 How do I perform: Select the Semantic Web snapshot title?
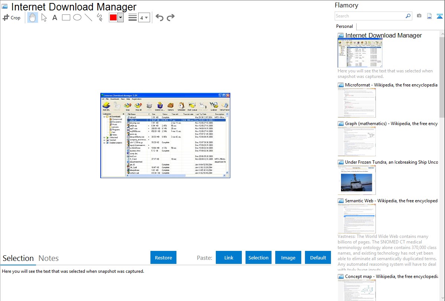click(391, 200)
